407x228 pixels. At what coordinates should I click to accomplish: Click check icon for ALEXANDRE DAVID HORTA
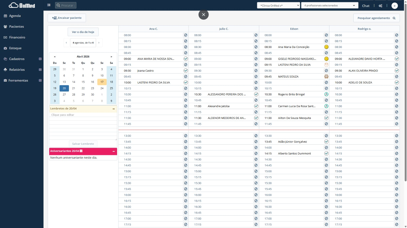pos(397,59)
